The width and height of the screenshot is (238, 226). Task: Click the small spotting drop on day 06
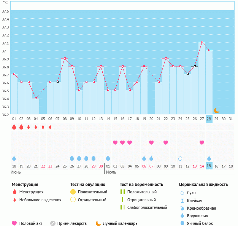[x=50, y=127]
